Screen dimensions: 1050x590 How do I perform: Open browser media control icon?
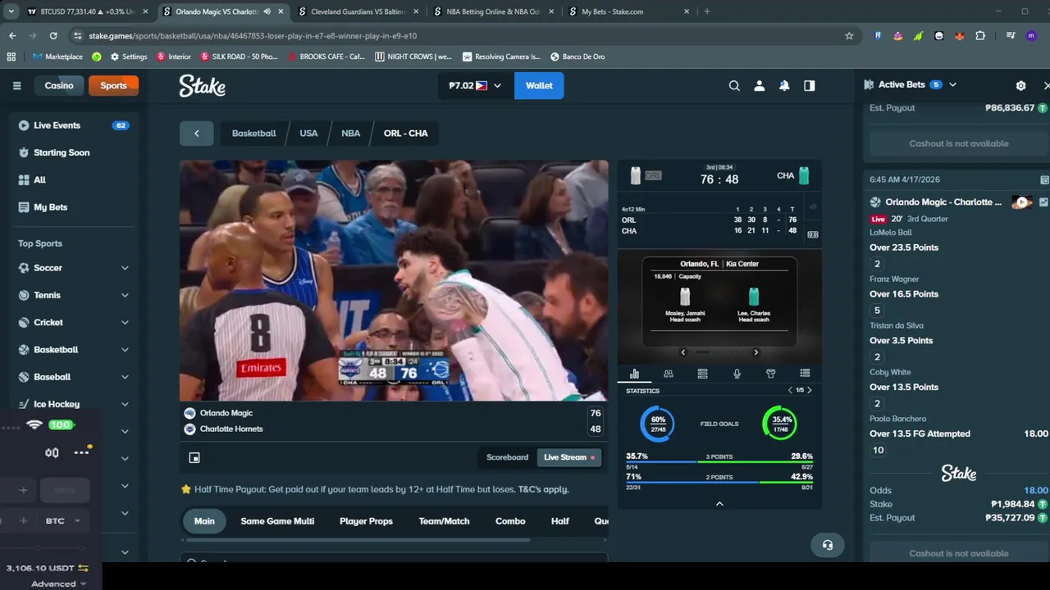click(x=1011, y=36)
